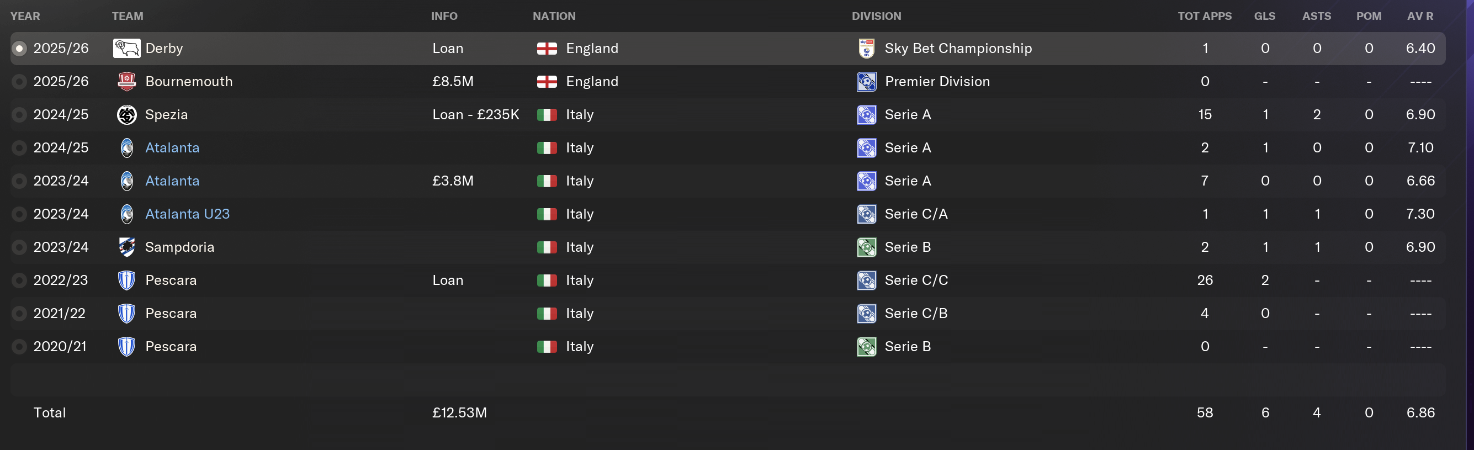Screen dimensions: 1474x450
Task: Select the 2025/26 Bournemouth row radio button
Action: 19,82
